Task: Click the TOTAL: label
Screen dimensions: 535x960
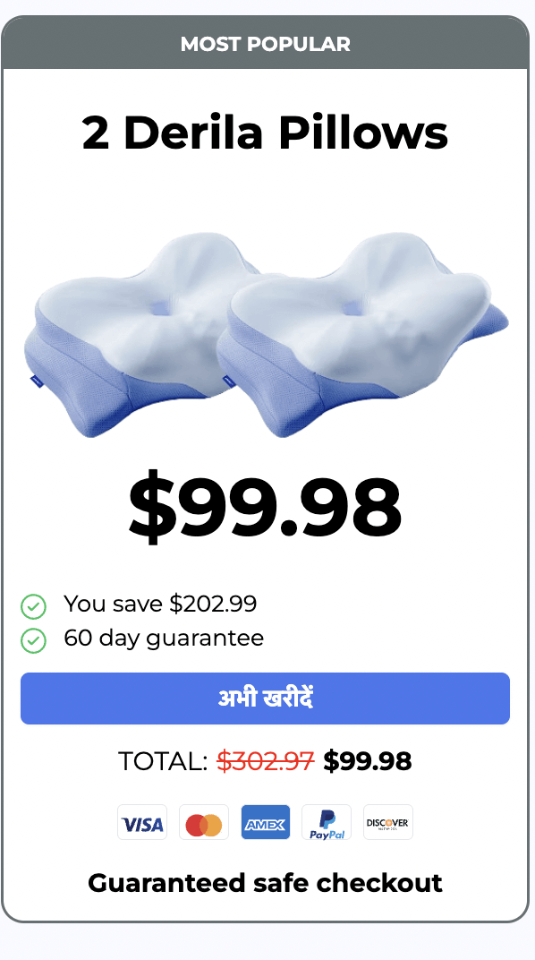Action: pos(163,761)
